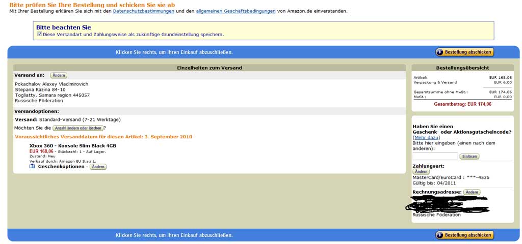Select the Xbox 360 Konsole Slim Black 4GB title
522x244 pixels.
[73, 146]
